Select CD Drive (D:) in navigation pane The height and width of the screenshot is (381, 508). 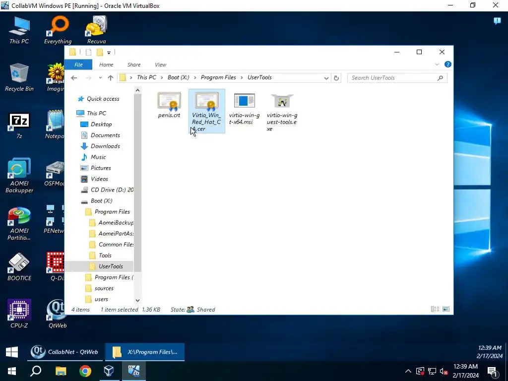[107, 190]
